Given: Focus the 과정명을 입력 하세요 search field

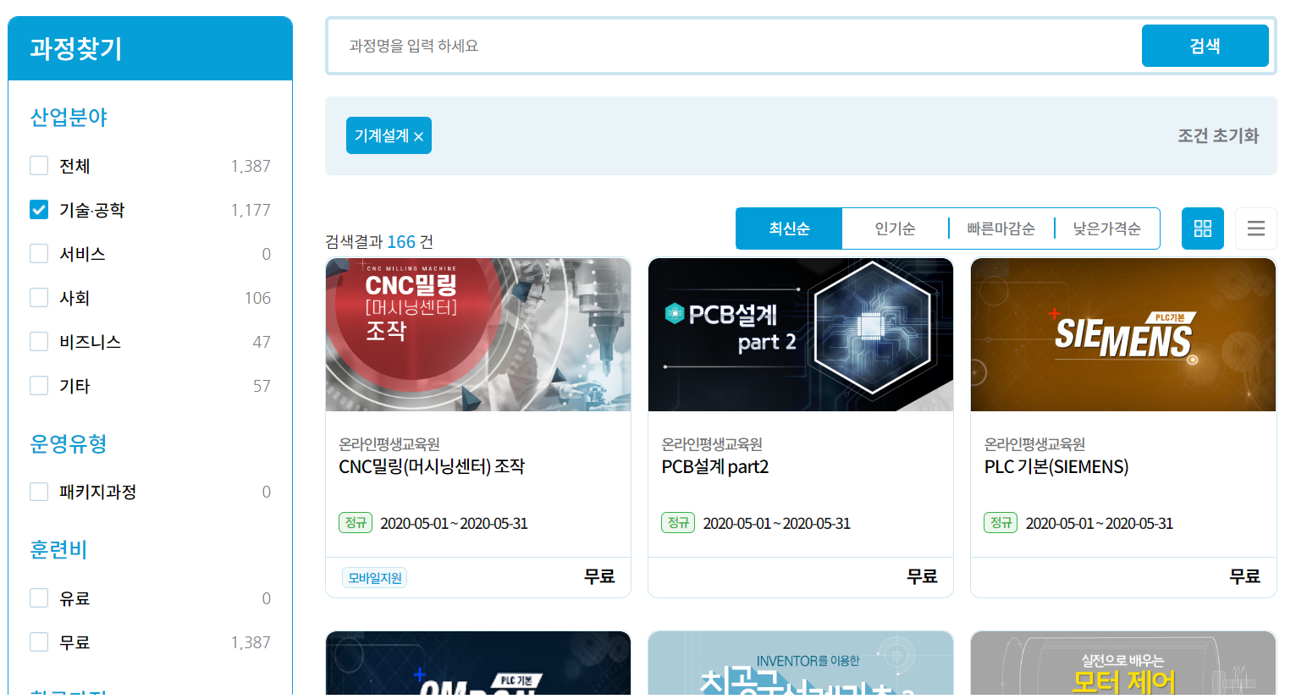Looking at the screenshot, I should coord(735,46).
